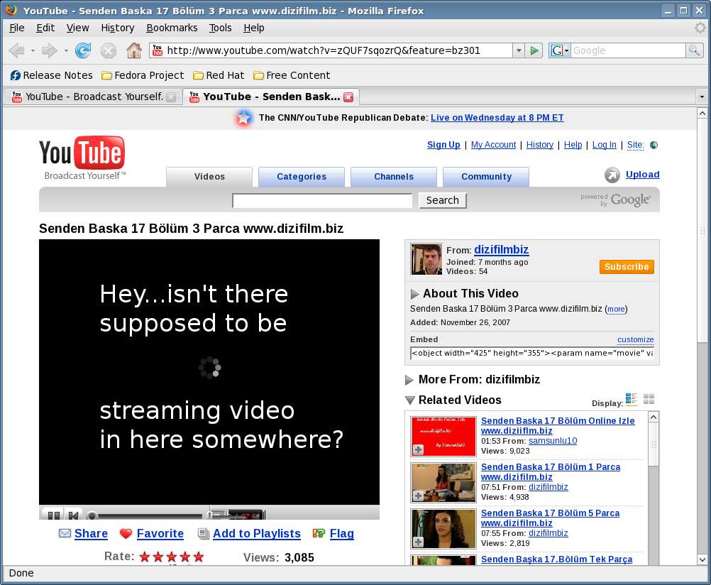Click the customize embed link

(635, 339)
